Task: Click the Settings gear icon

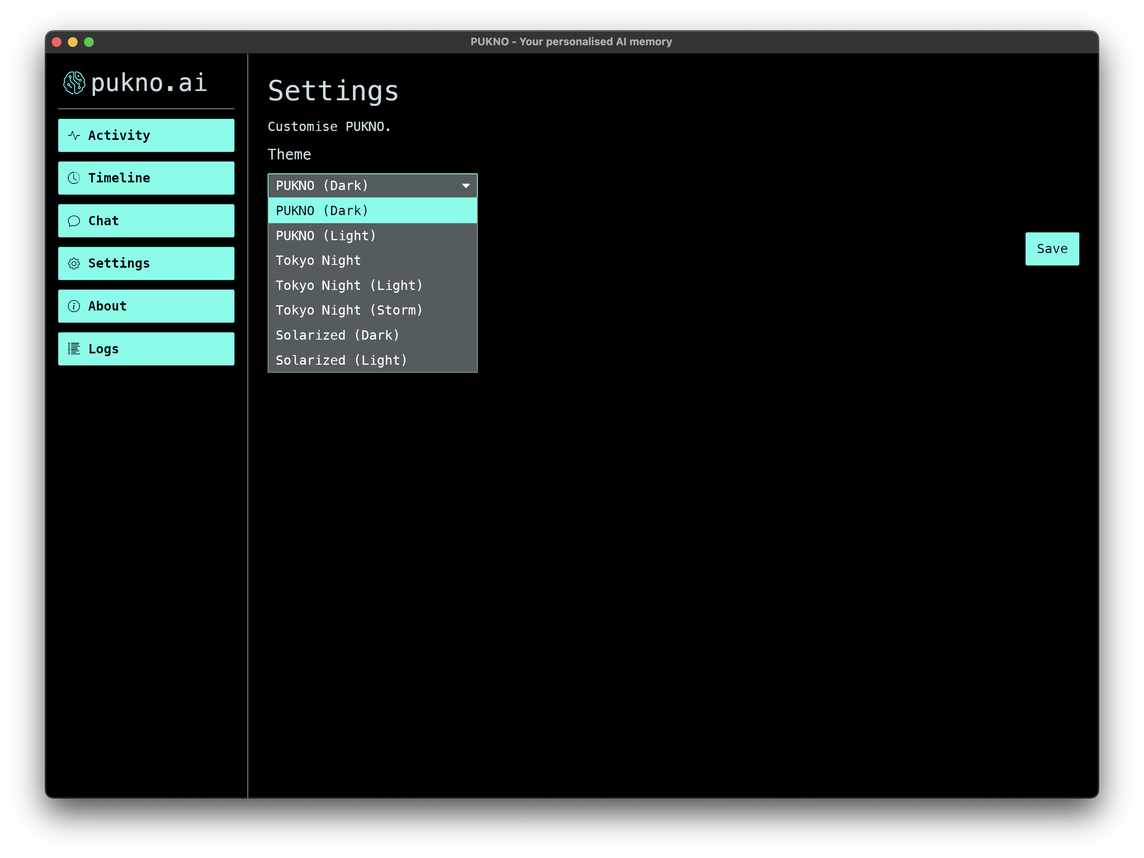Action: 74,263
